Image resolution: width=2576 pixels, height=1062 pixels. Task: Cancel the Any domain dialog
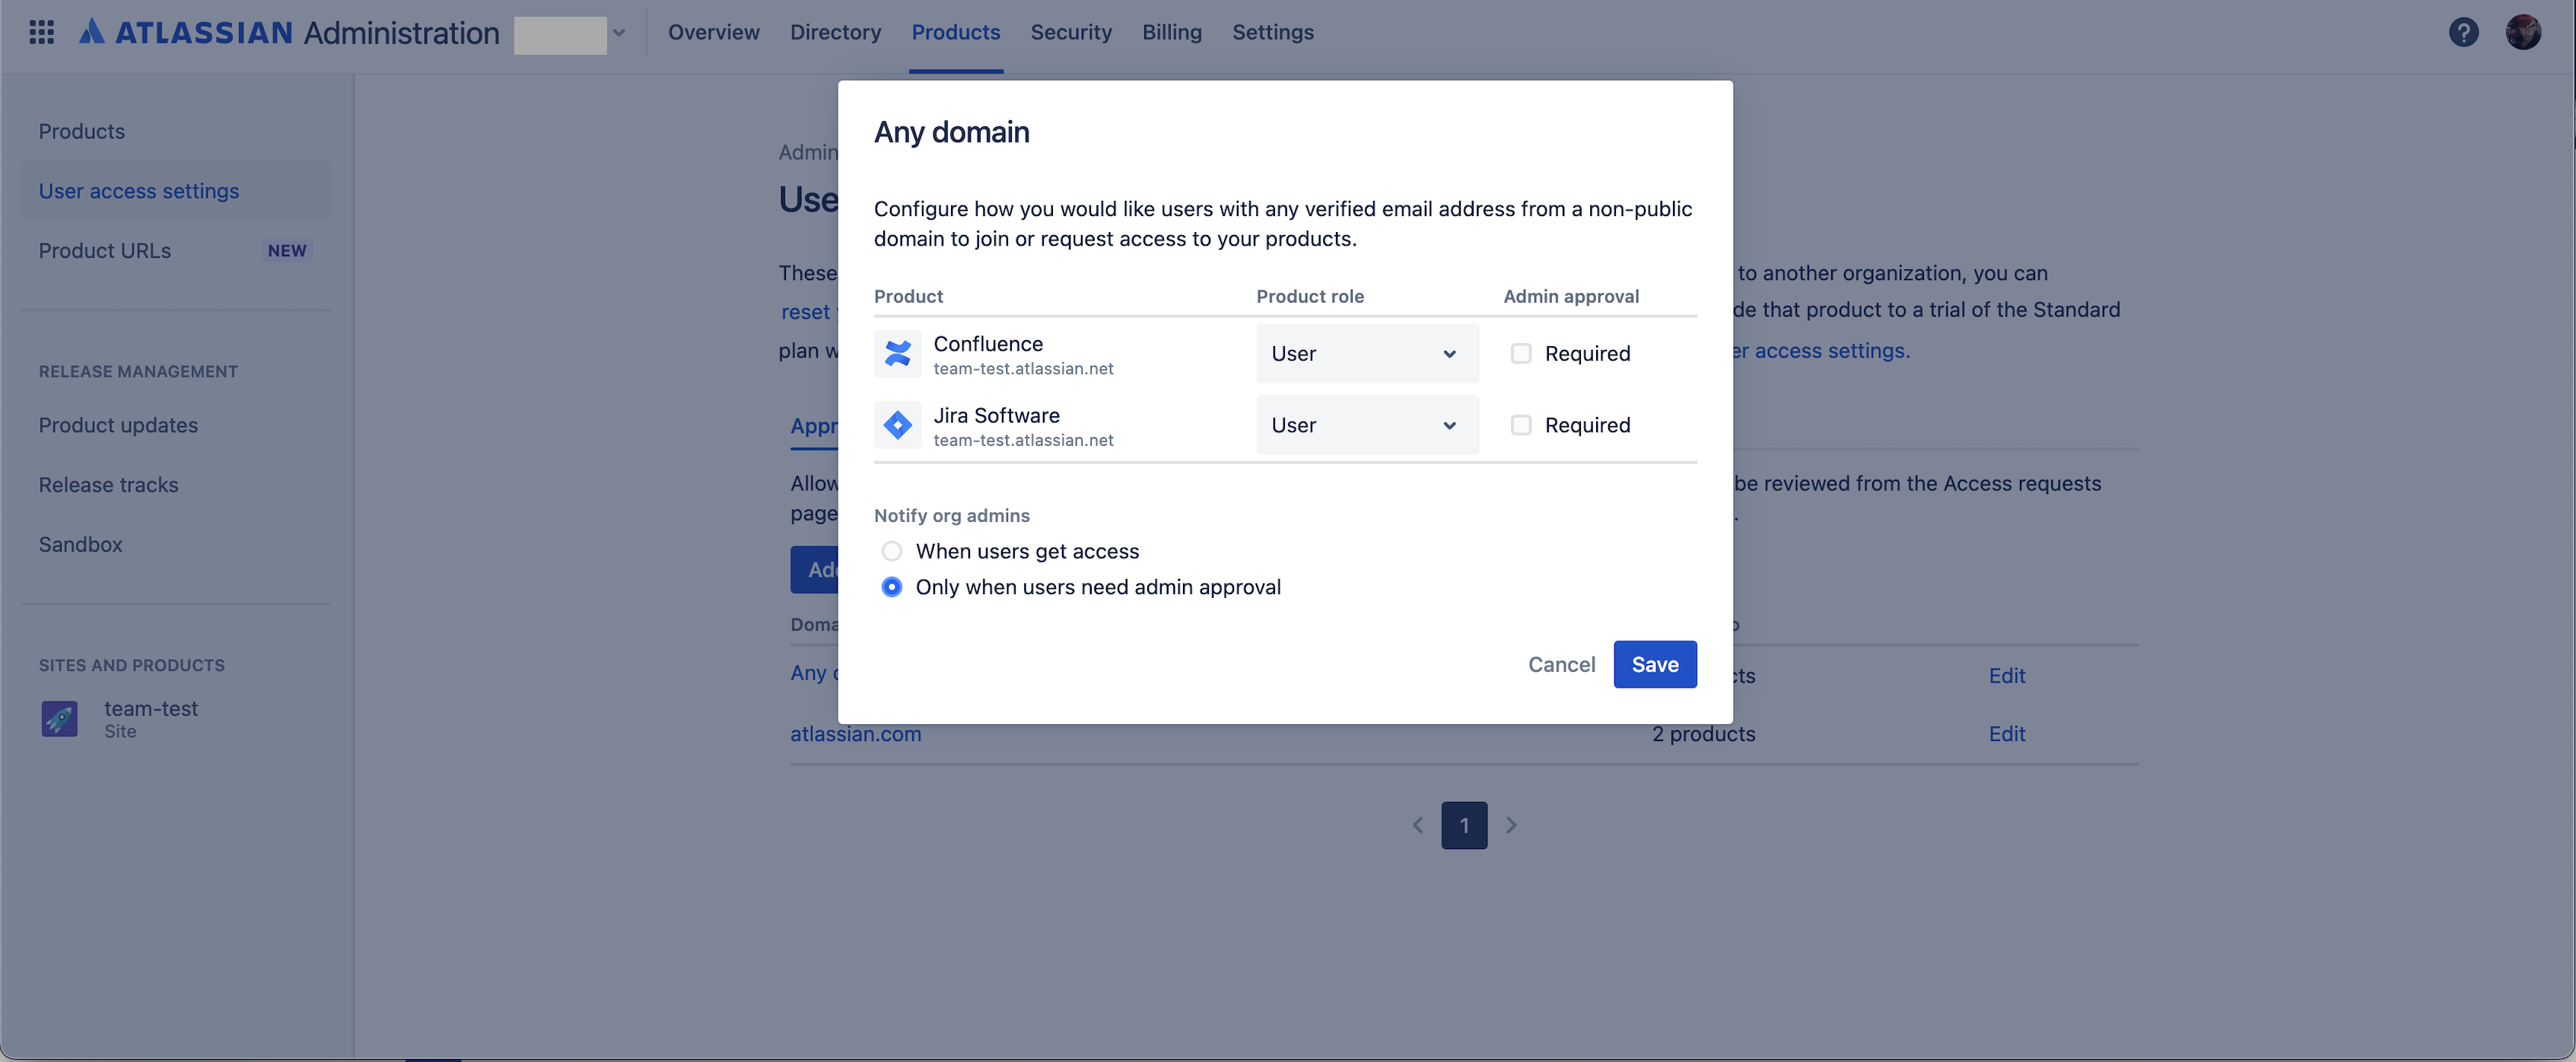1560,664
